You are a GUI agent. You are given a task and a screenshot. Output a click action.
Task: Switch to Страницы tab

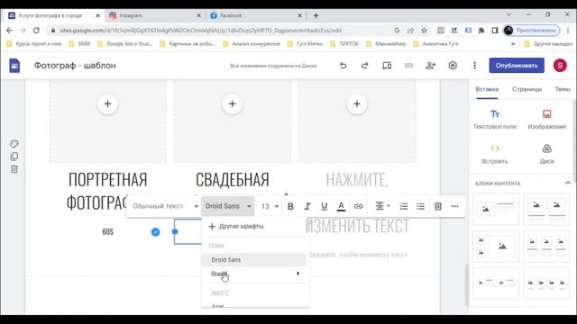527,89
